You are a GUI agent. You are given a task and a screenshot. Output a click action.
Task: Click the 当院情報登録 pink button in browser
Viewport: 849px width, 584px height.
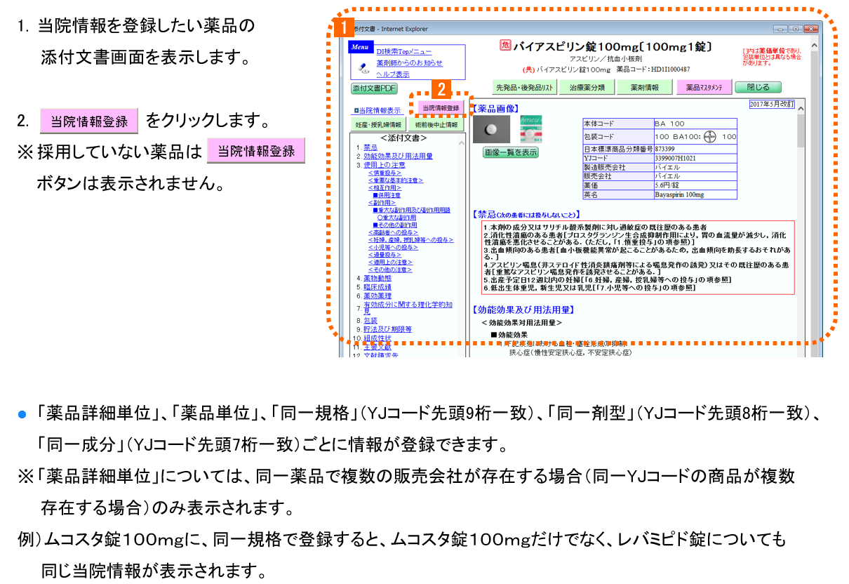point(440,108)
